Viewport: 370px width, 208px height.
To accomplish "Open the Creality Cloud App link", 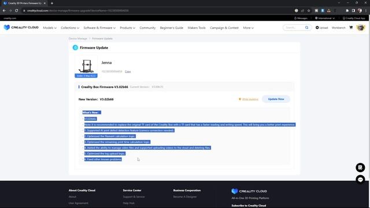I will (x=356, y=18).
